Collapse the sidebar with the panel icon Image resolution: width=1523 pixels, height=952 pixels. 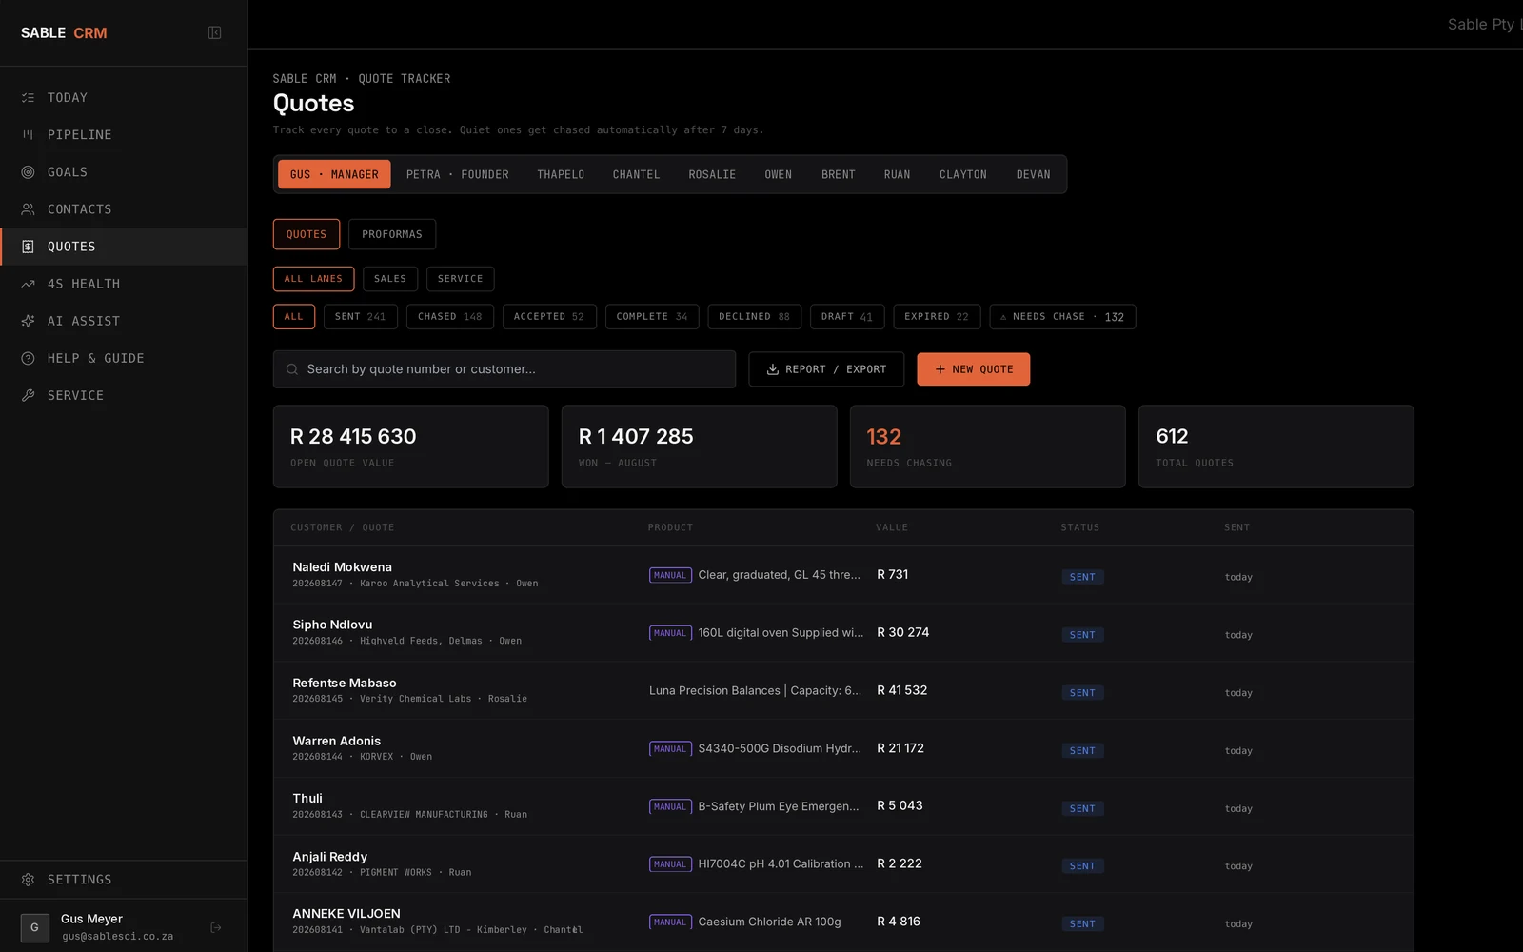pyautogui.click(x=215, y=32)
